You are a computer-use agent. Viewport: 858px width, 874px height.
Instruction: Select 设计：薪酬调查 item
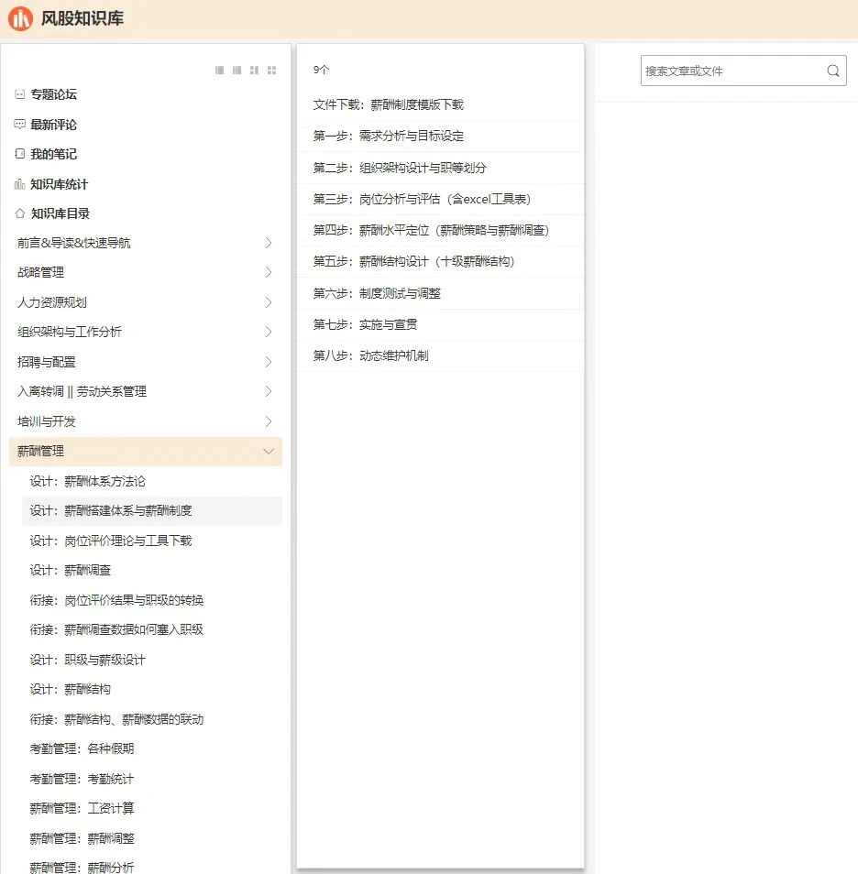[x=71, y=570]
